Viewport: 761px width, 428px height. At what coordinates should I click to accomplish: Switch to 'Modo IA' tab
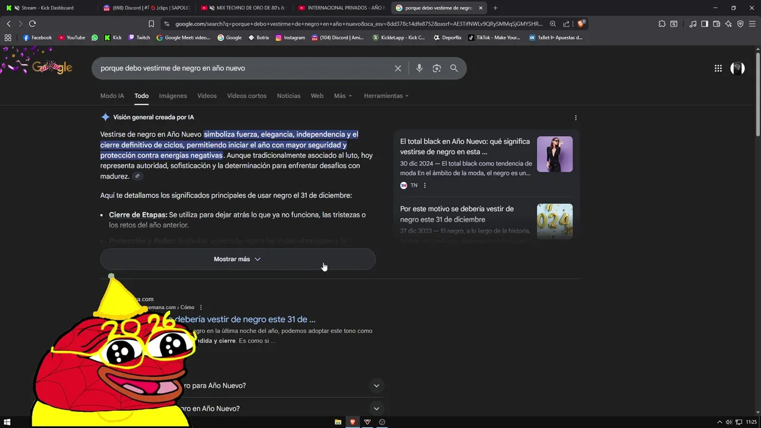click(x=112, y=96)
